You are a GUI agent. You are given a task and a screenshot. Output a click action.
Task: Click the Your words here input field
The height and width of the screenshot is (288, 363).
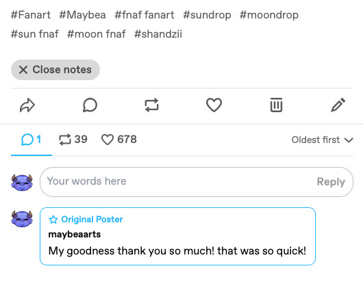(x=176, y=182)
